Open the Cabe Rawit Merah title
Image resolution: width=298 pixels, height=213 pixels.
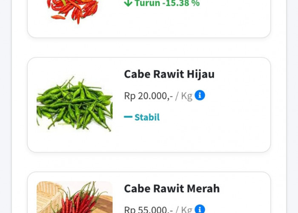click(x=172, y=188)
